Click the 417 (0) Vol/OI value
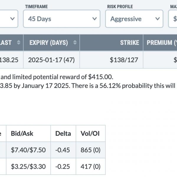This screenshot has width=177, height=177. click(91, 166)
